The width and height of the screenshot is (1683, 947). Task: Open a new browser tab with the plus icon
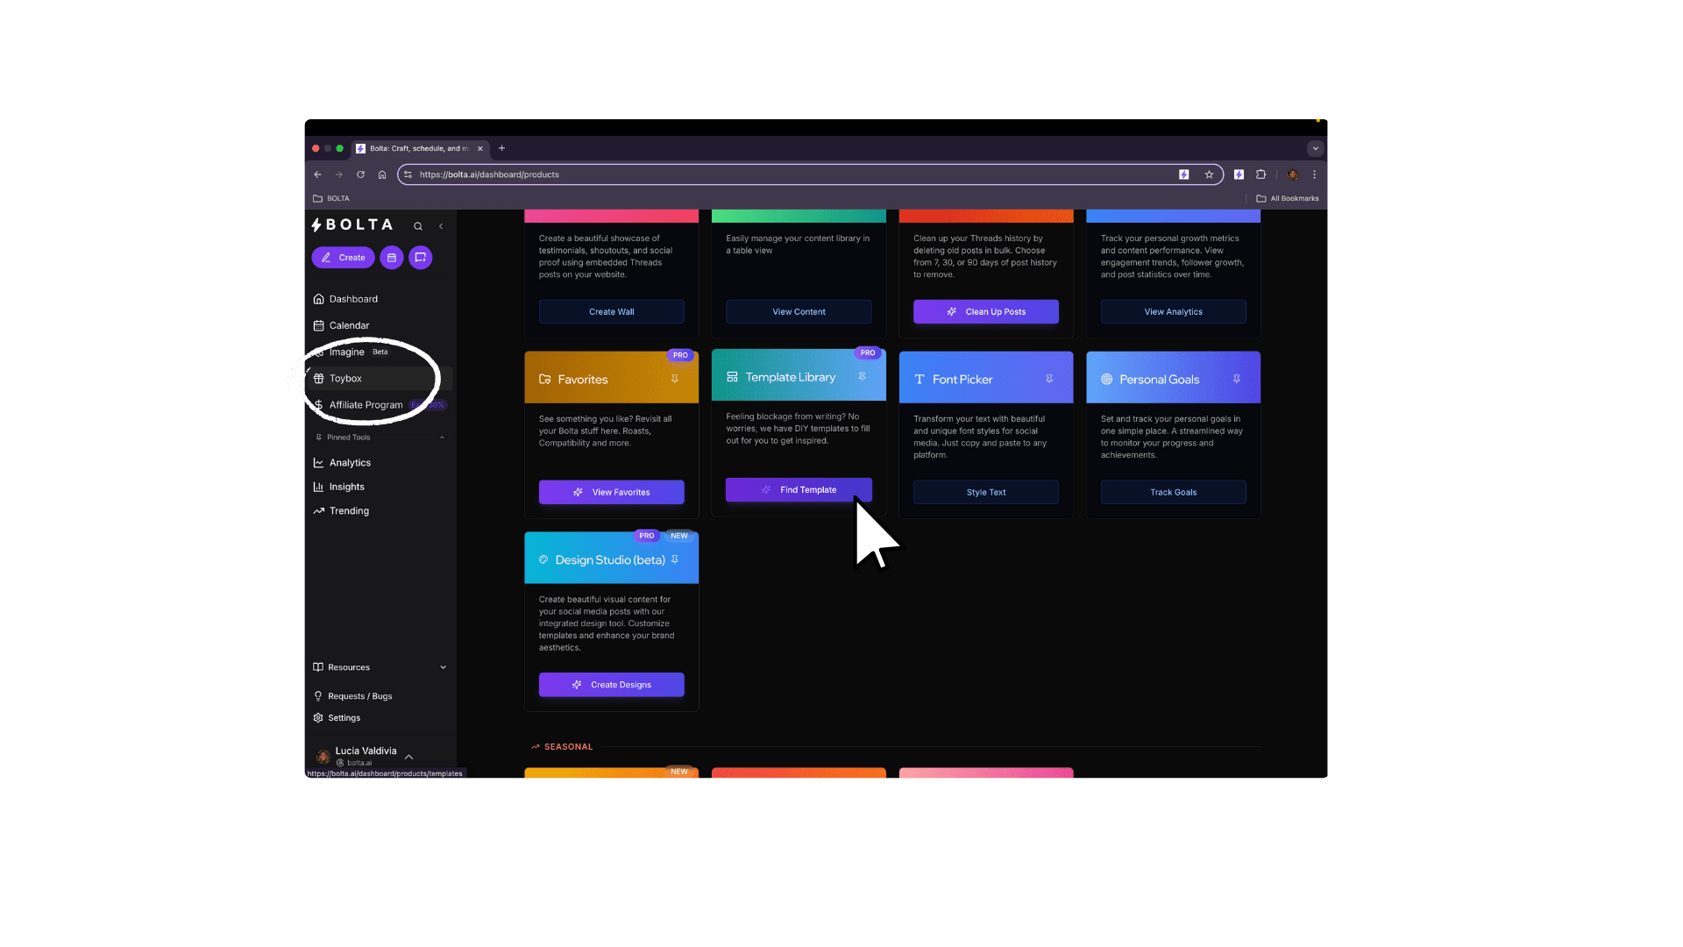(x=501, y=148)
